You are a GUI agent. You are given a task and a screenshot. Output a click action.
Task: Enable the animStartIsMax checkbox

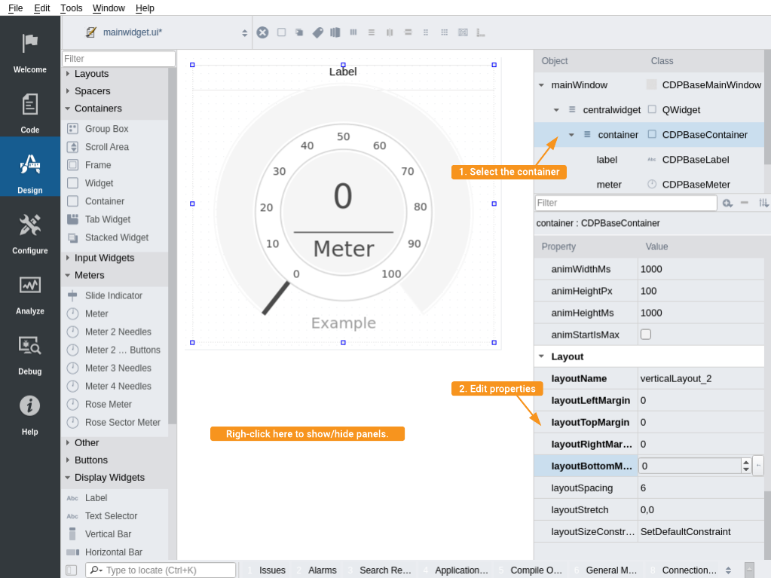pos(645,335)
